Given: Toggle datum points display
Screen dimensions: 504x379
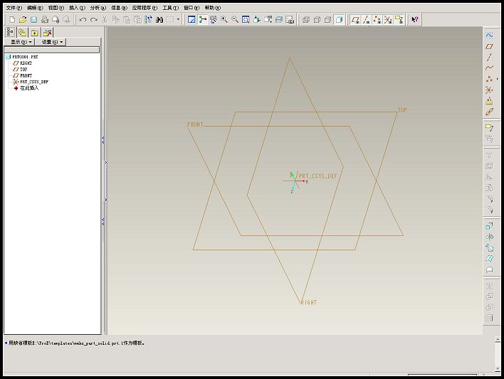Looking at the screenshot, I should 377,20.
